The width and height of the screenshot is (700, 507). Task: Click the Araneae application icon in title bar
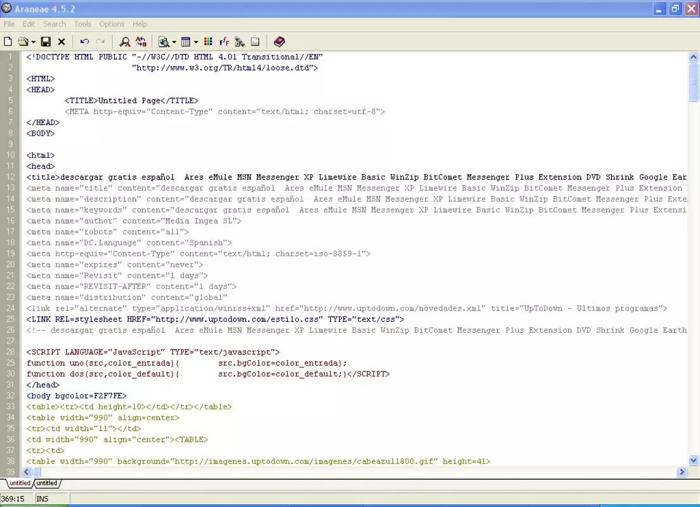tap(6, 8)
